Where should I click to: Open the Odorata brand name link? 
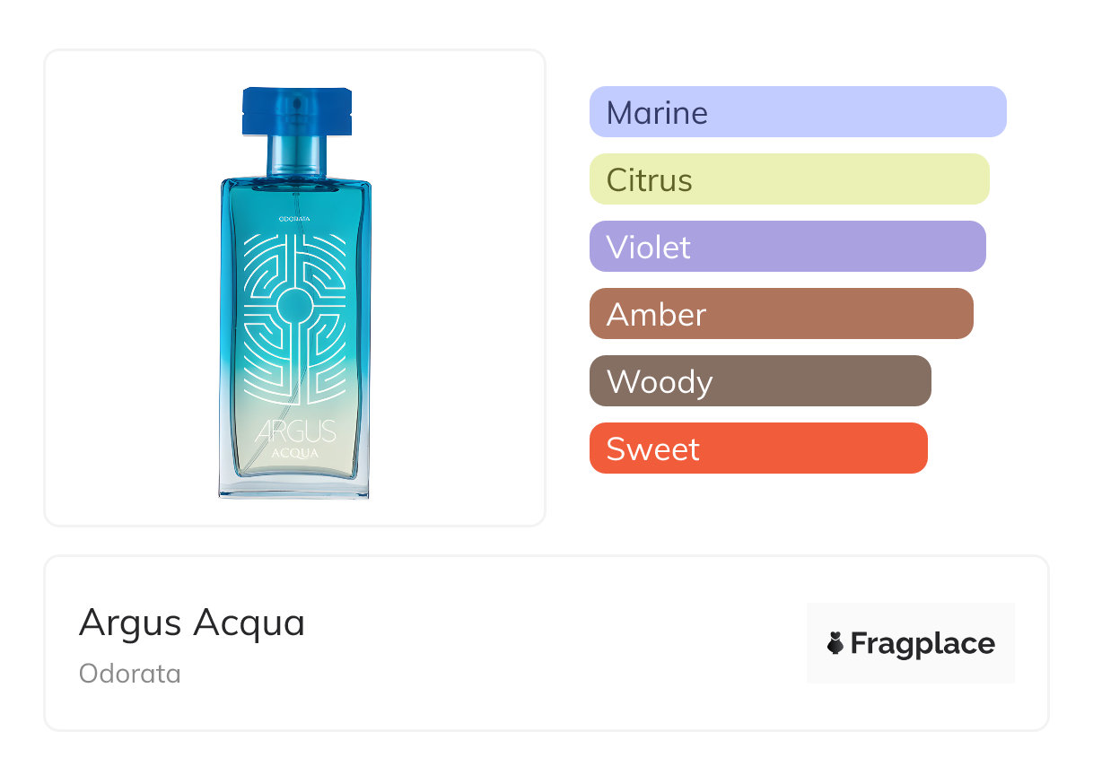130,674
